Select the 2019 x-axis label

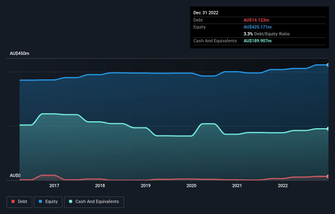(x=146, y=186)
